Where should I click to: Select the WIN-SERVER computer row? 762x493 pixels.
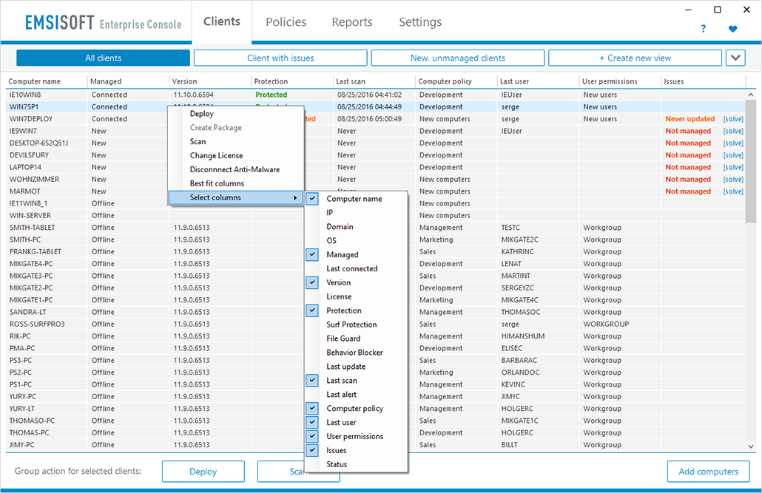tap(376, 215)
